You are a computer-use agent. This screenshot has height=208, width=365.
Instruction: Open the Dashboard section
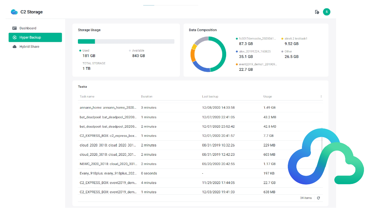pyautogui.click(x=35, y=28)
